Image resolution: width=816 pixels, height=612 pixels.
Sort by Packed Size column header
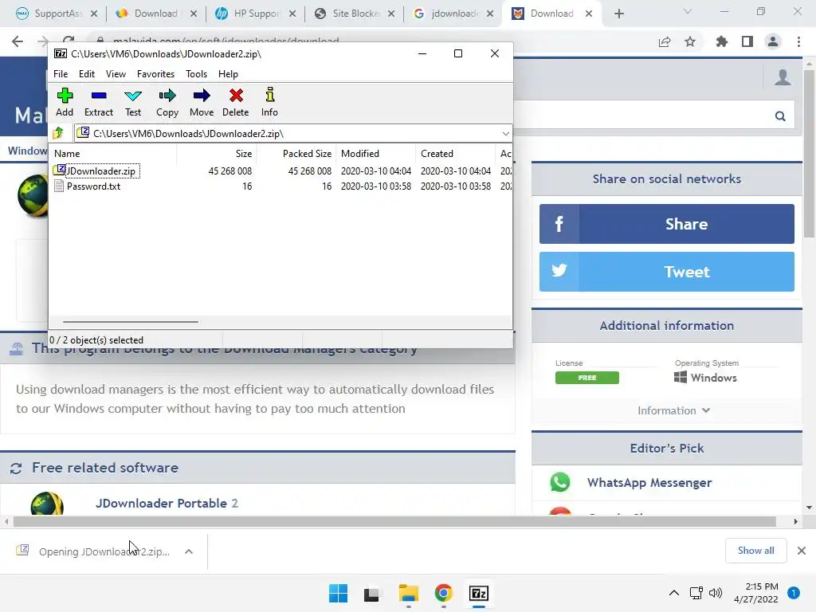click(x=296, y=154)
